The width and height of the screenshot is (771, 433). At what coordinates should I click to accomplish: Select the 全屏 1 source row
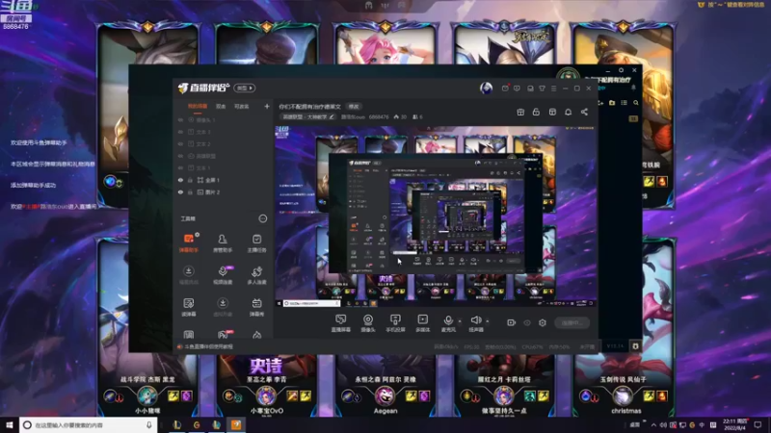(x=225, y=180)
